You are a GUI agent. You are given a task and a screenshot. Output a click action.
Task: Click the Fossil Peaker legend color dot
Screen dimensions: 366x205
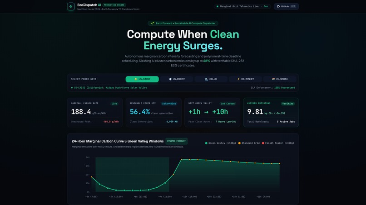pyautogui.click(x=263, y=143)
